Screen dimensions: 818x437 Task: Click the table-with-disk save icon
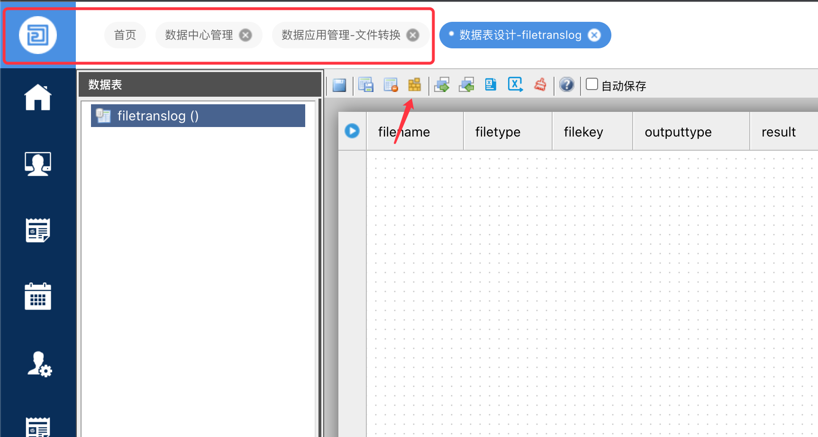pyautogui.click(x=366, y=85)
